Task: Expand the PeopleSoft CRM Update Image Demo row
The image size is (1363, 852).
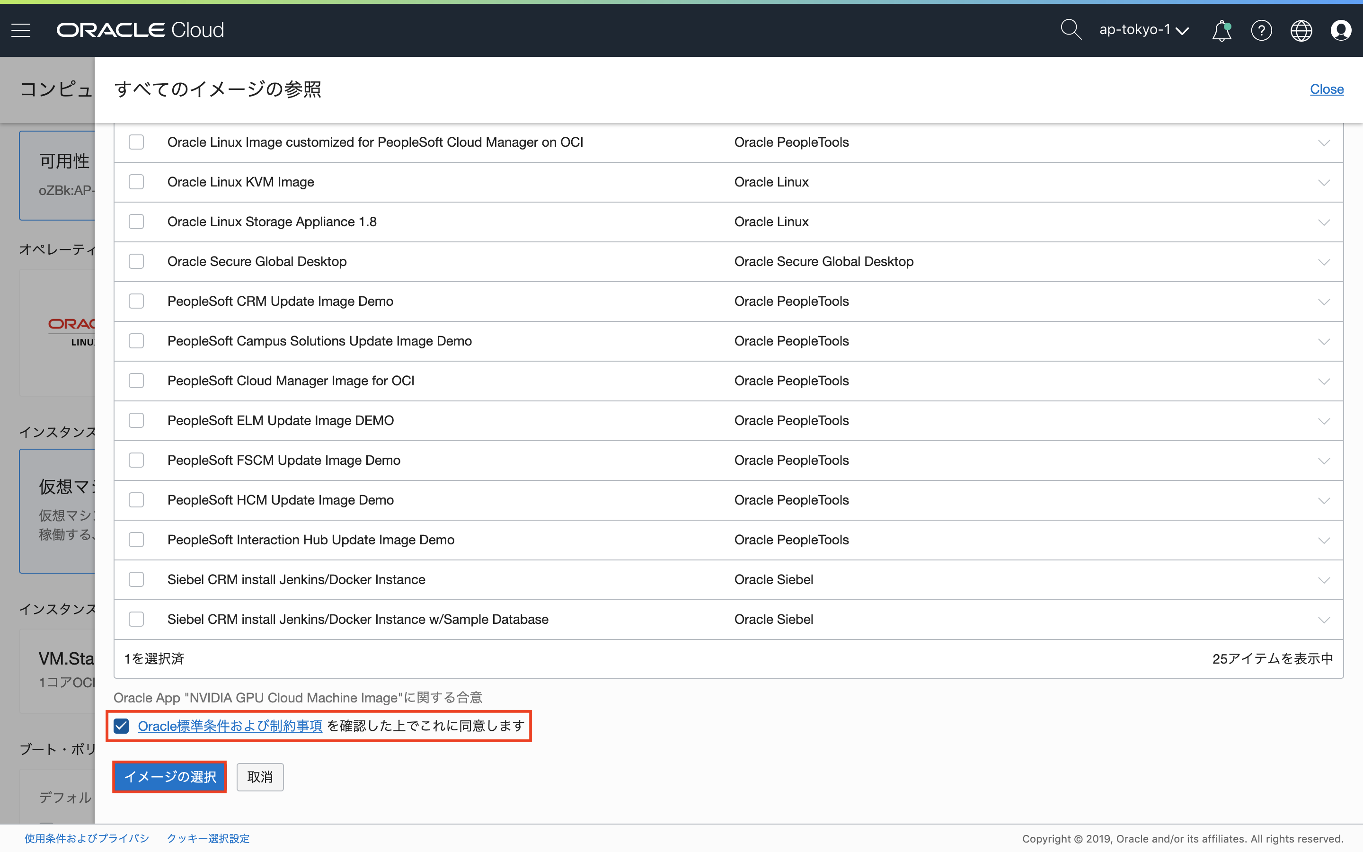Action: point(1324,302)
